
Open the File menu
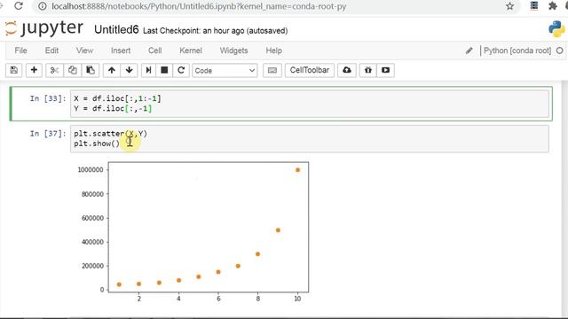20,51
